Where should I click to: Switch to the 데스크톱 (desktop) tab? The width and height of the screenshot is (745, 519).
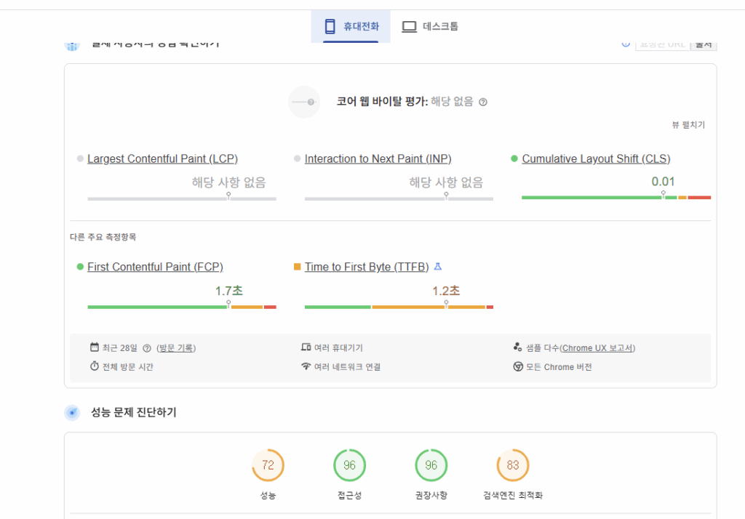point(431,27)
